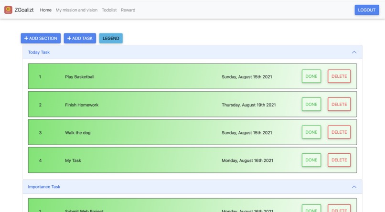This screenshot has width=385, height=212.
Task: Collapse the Today Task section chevron
Action: [x=354, y=52]
